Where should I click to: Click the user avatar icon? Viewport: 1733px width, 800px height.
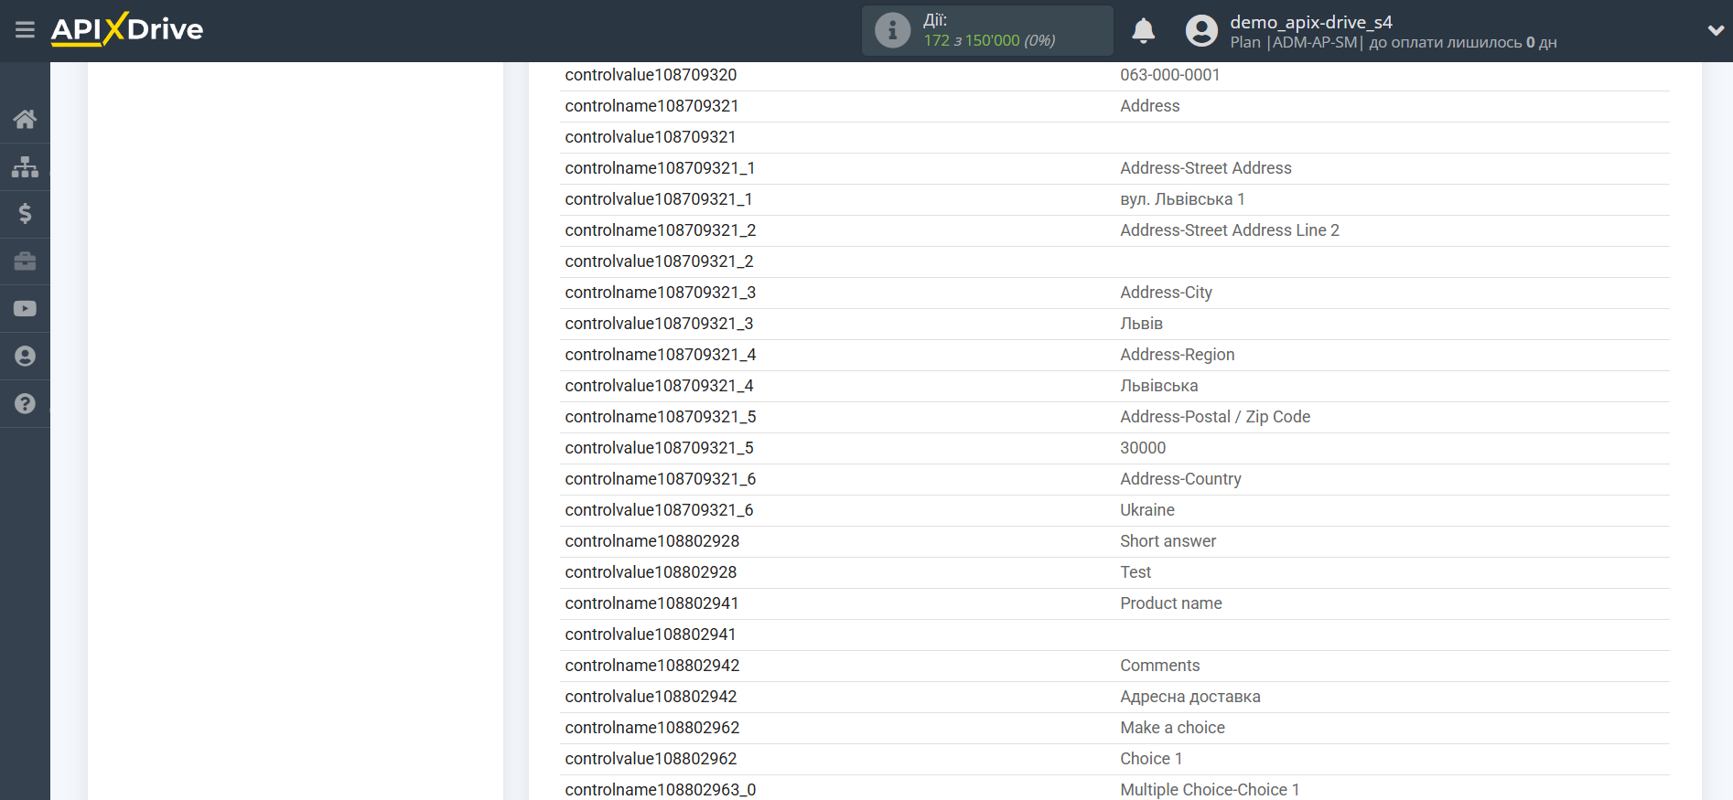coord(1201,30)
